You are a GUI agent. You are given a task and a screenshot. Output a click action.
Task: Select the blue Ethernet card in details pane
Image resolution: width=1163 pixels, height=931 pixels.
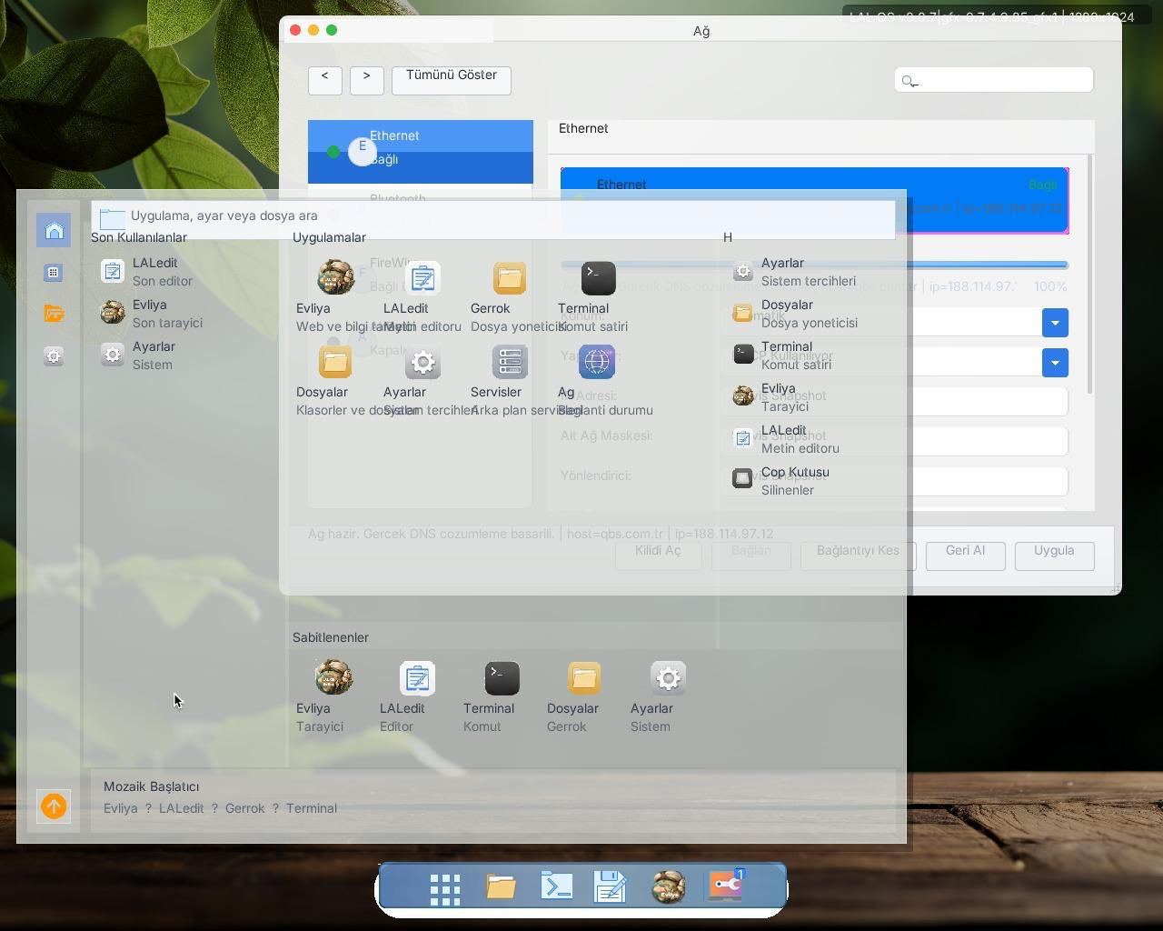[814, 200]
